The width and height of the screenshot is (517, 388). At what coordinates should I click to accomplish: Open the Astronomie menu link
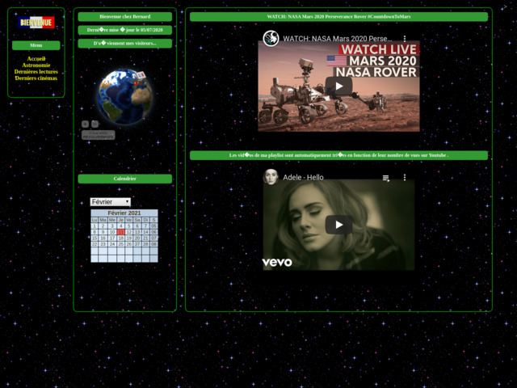[x=36, y=65]
